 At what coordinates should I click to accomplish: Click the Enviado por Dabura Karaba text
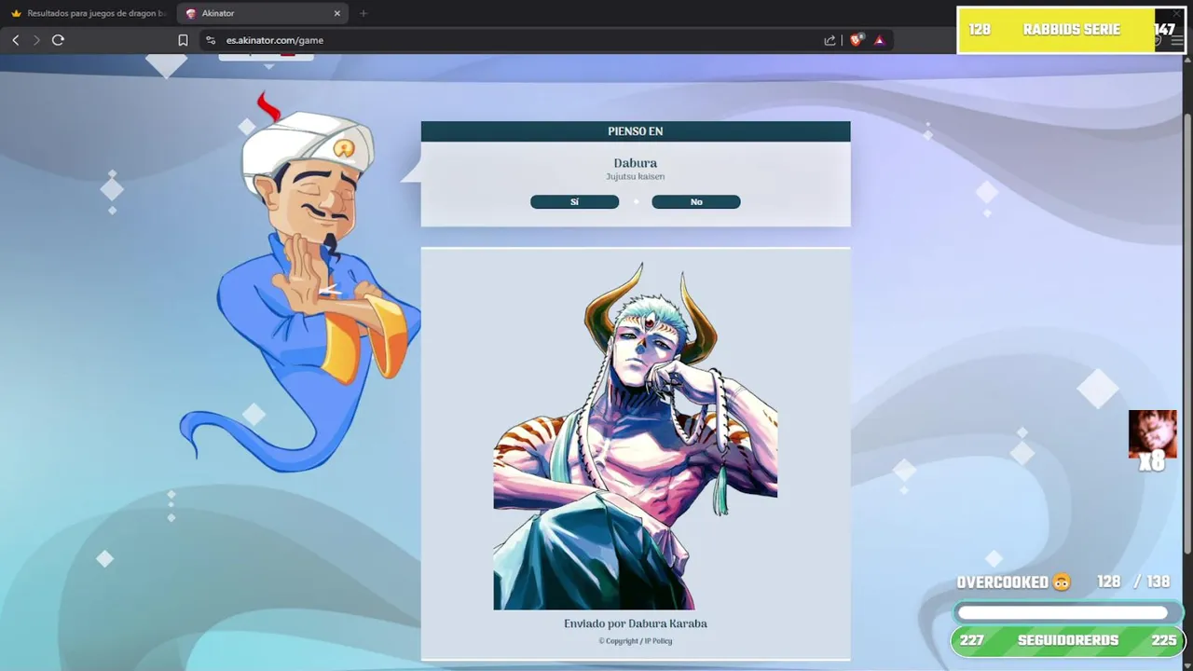point(636,623)
